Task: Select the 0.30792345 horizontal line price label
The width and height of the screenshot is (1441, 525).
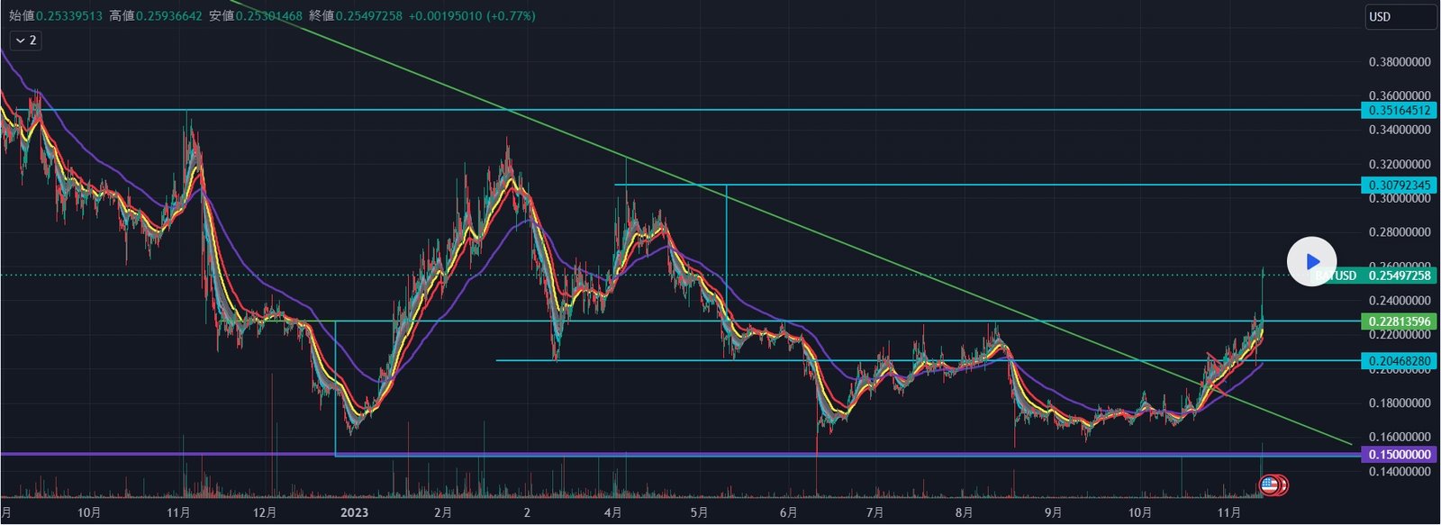Action: tap(1399, 186)
